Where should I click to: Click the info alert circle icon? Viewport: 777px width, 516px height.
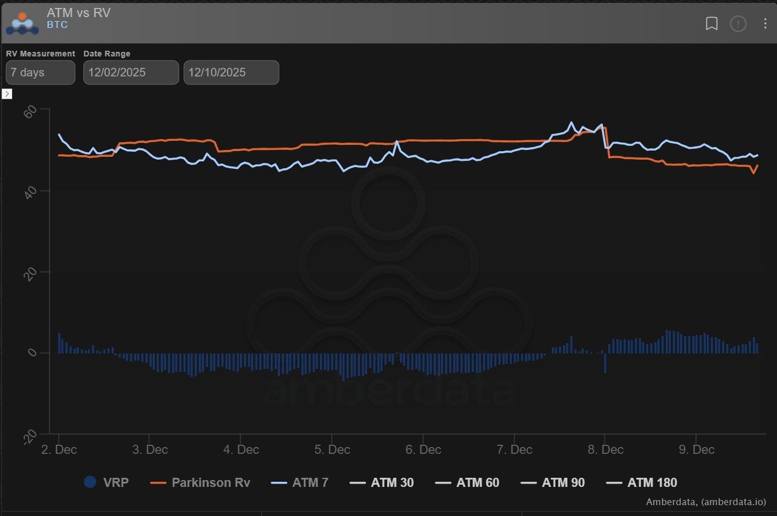[x=738, y=23]
